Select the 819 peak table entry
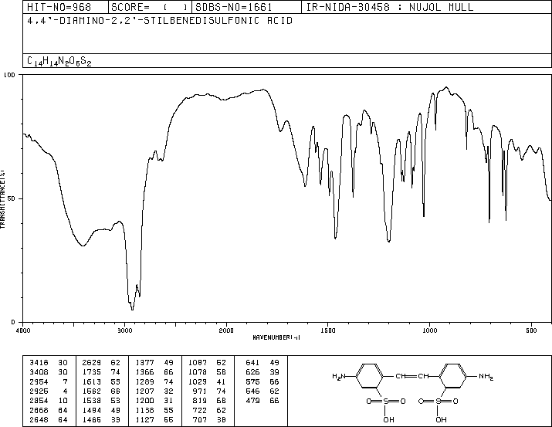 (209, 401)
